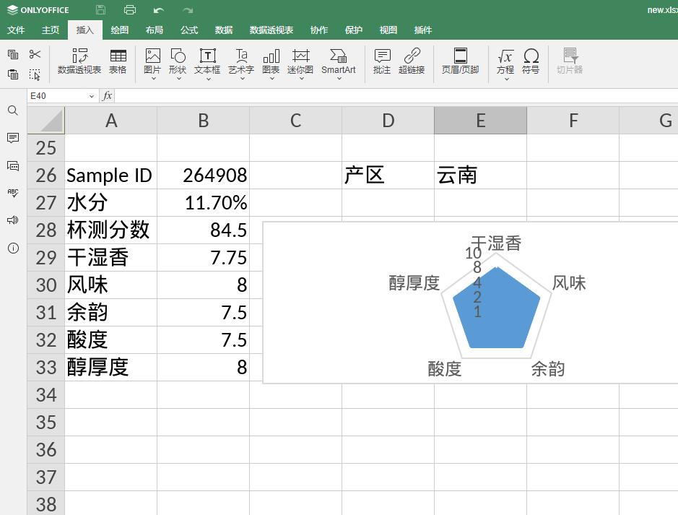The width and height of the screenshot is (678, 515).
Task: Open the search sidebar magnifier icon
Action: click(14, 111)
